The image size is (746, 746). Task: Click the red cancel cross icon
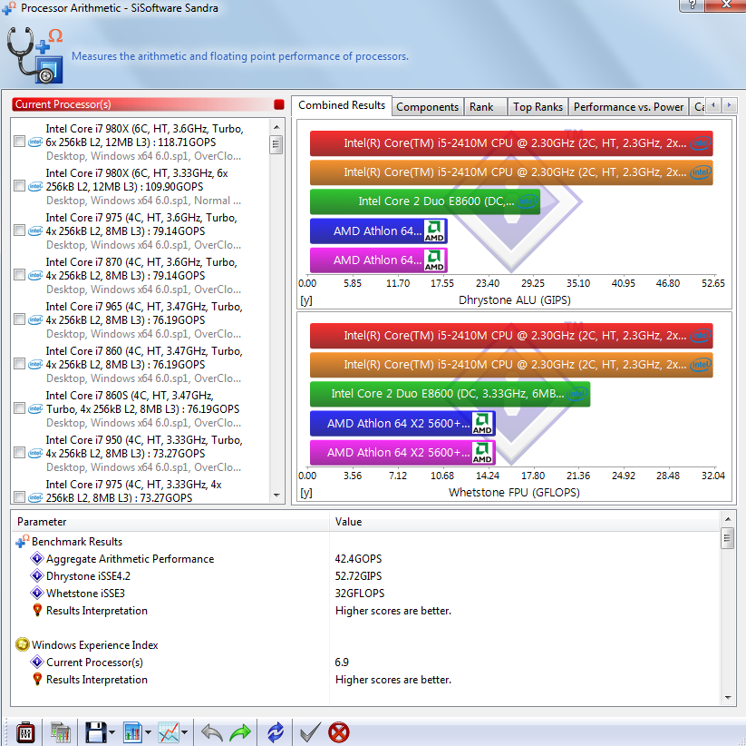point(339,732)
